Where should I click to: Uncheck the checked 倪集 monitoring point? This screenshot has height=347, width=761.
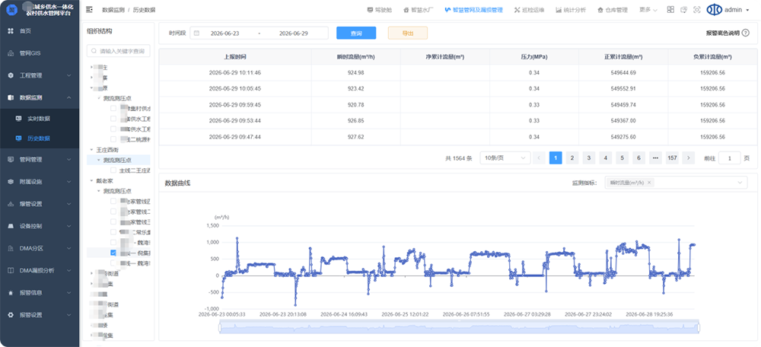click(113, 253)
